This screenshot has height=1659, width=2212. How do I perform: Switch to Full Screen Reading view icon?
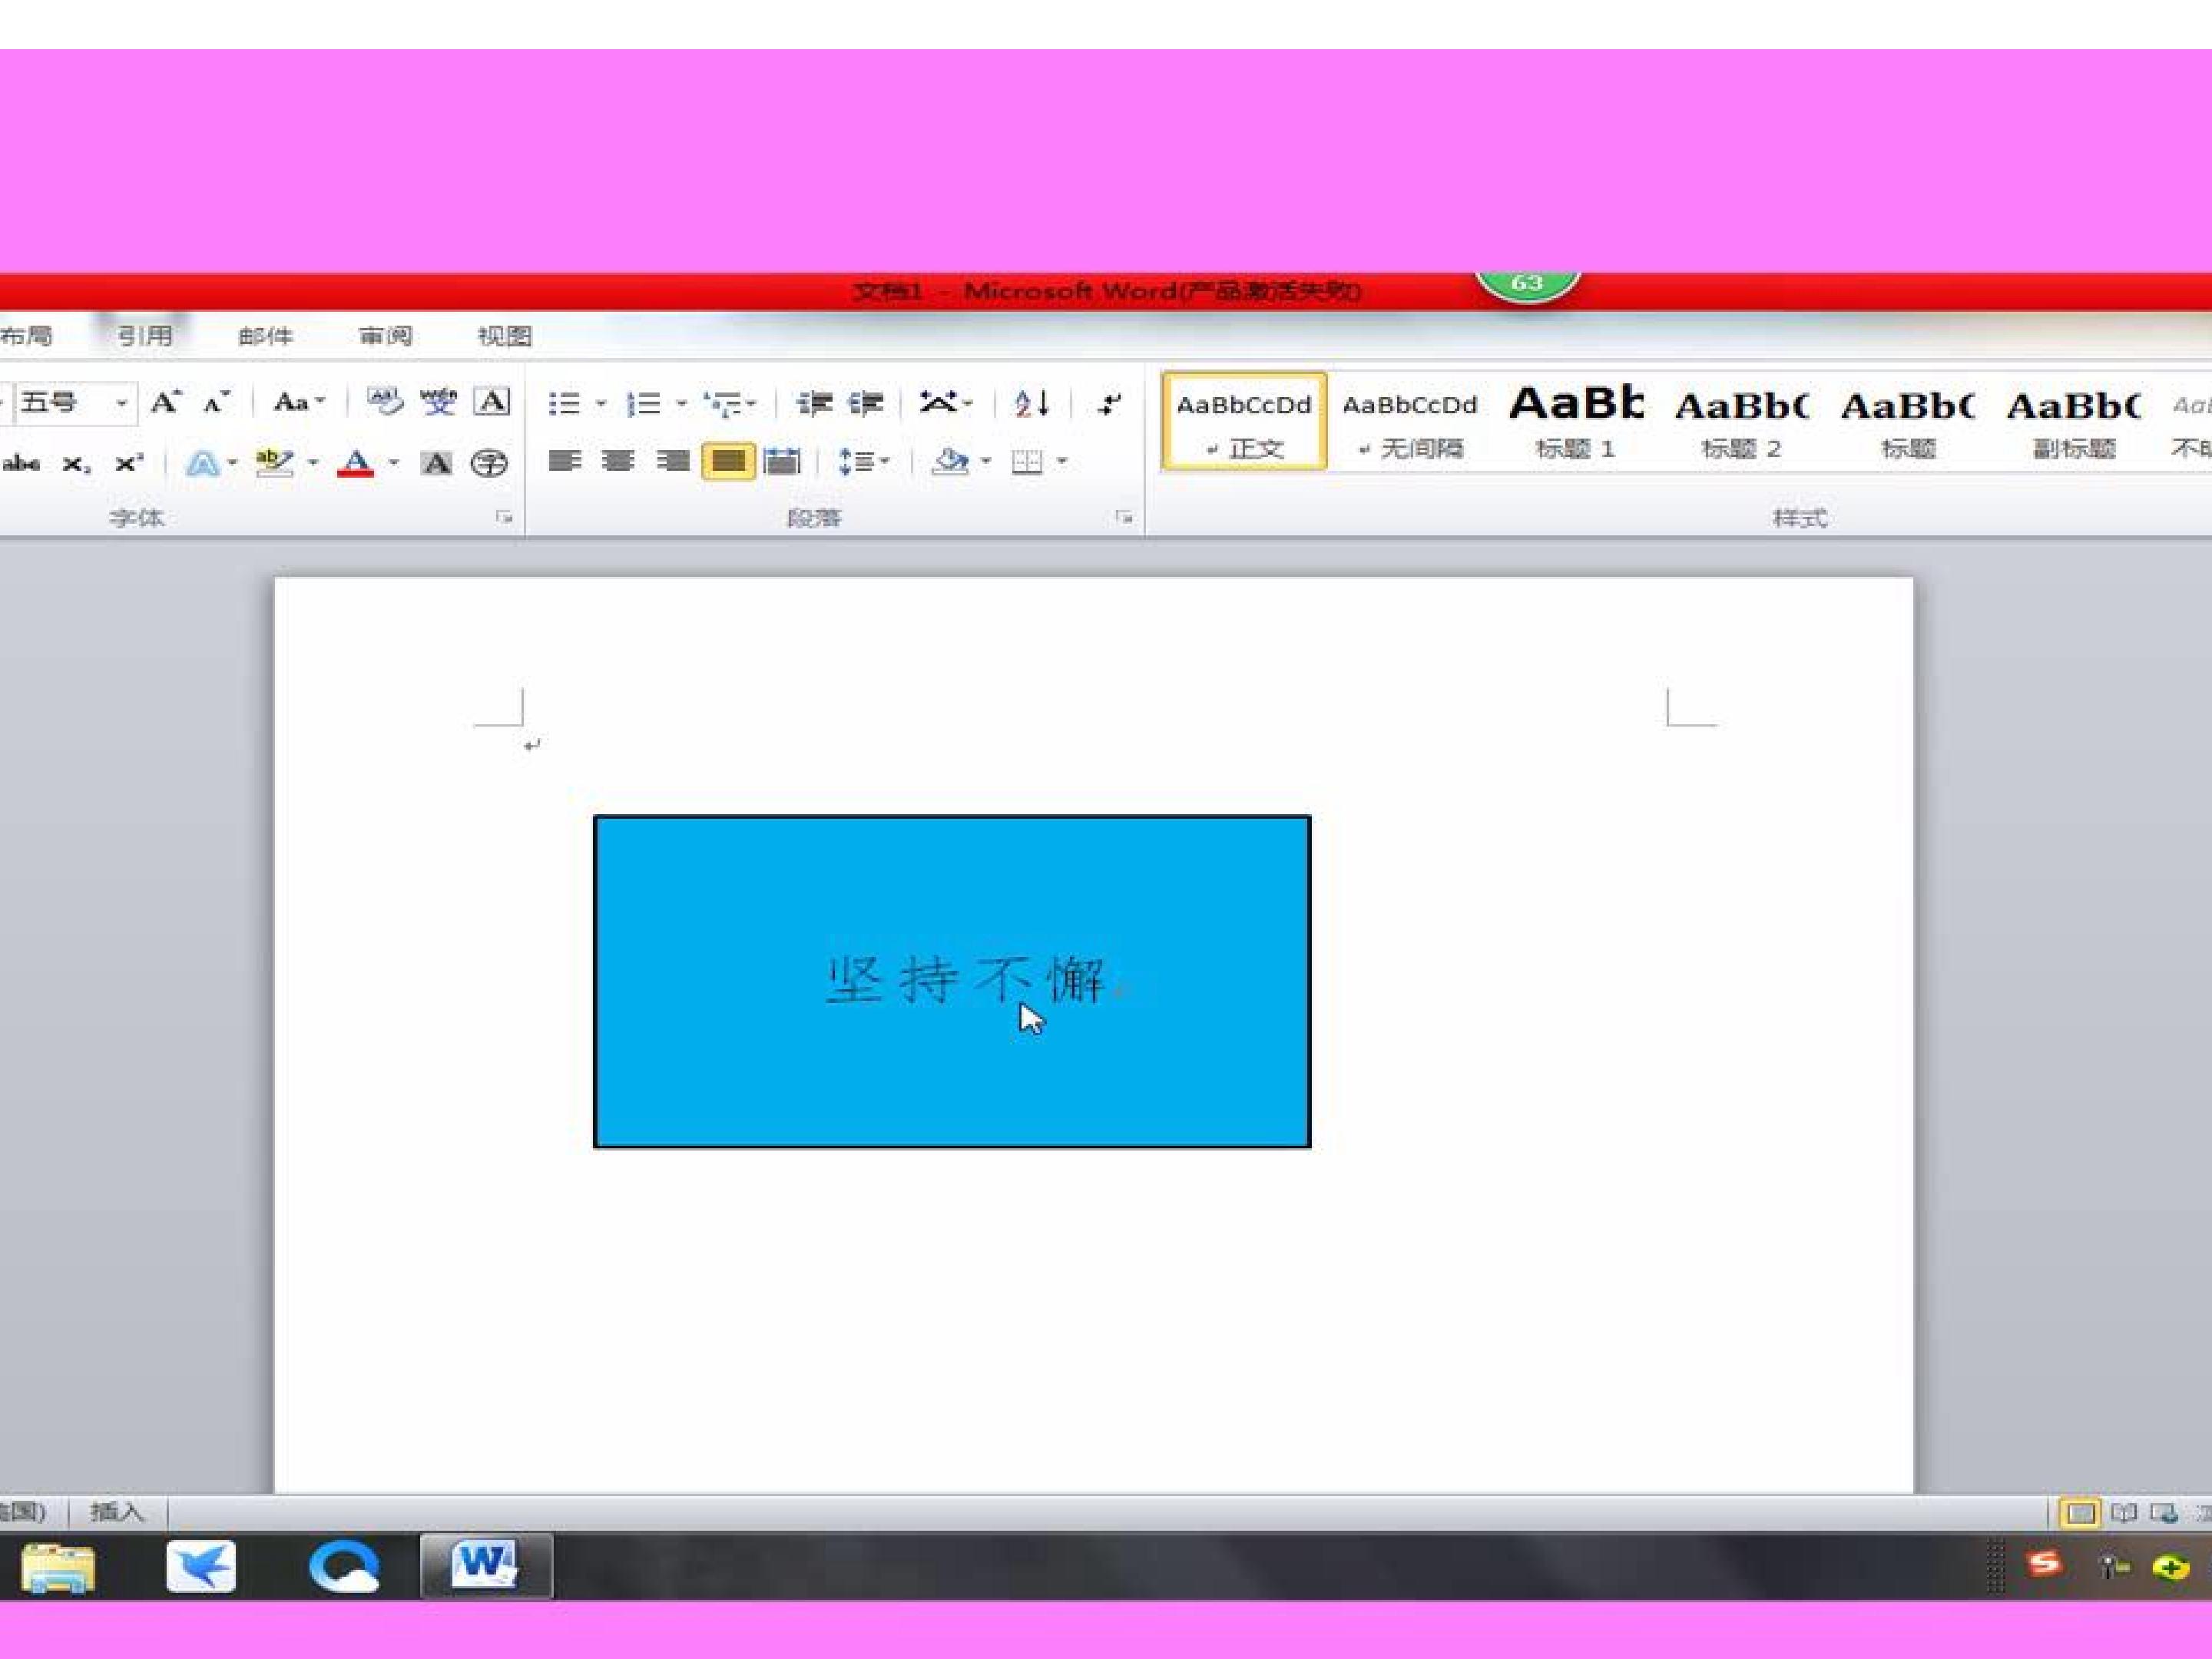(x=2123, y=1513)
